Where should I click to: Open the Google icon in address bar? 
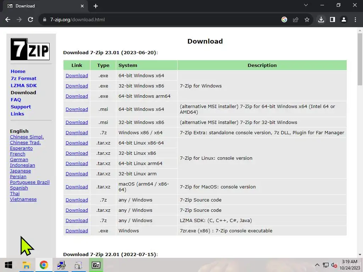[284, 20]
